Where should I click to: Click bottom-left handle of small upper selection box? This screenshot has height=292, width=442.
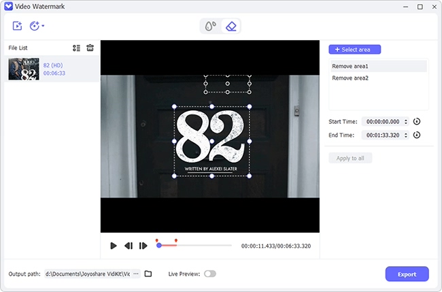205,92
